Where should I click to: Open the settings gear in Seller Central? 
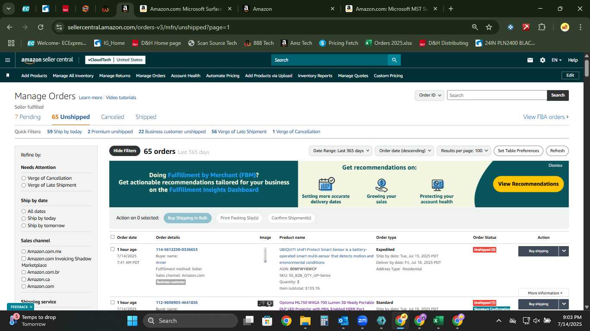point(542,60)
